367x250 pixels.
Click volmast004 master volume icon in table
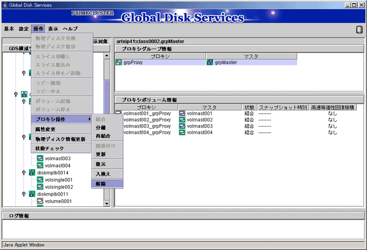[182, 132]
